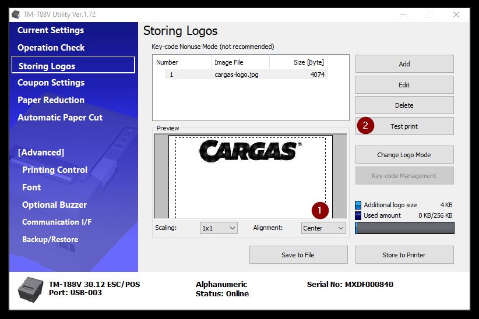Open the Scaling 1x1 dropdown
This screenshot has width=479, height=319.
tap(219, 228)
